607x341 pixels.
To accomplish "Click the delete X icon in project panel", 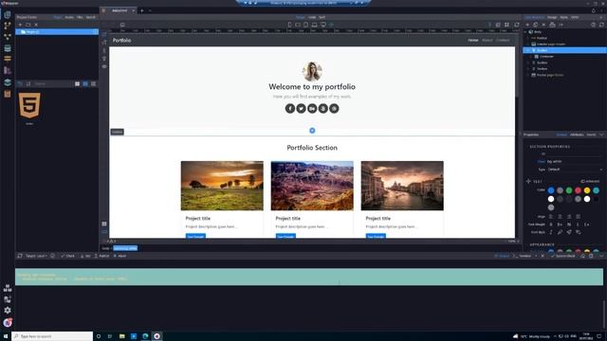I will 36,25.
